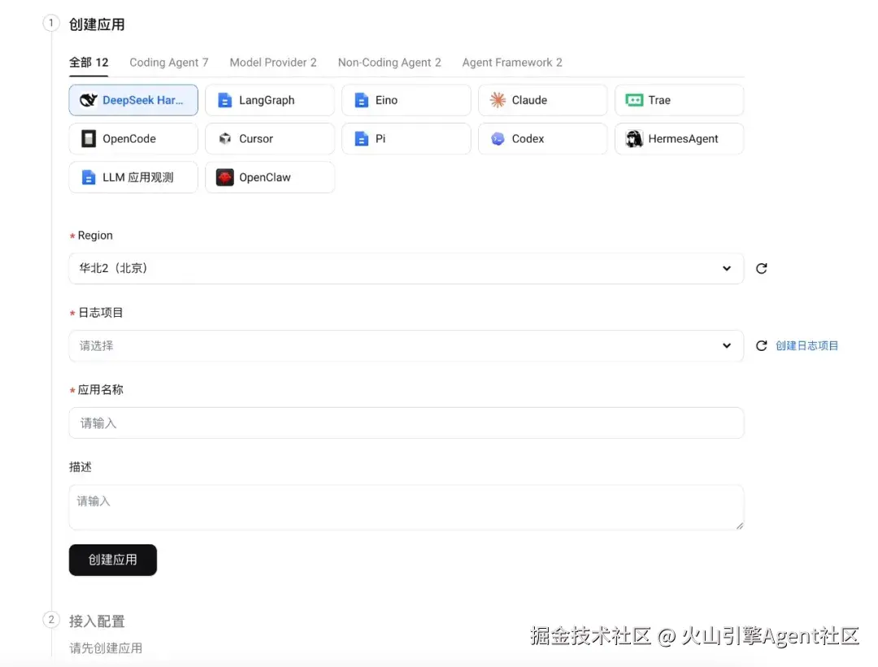Choose the LLM 应用观测 card label
878x667 pixels.
coord(137,177)
